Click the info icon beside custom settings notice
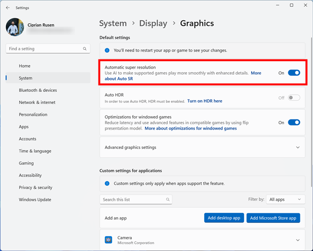Viewport: 313px width, 251px height. pos(107,183)
